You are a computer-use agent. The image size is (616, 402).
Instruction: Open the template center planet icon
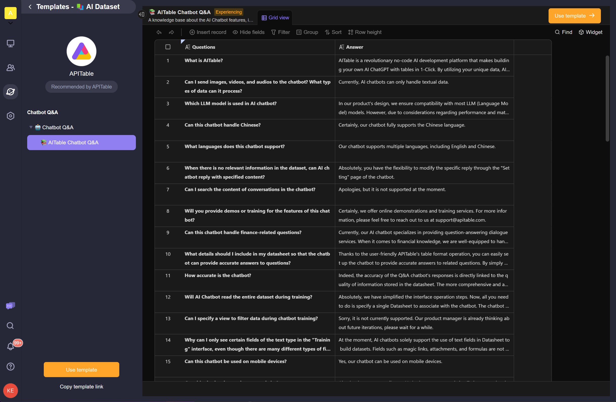tap(11, 92)
